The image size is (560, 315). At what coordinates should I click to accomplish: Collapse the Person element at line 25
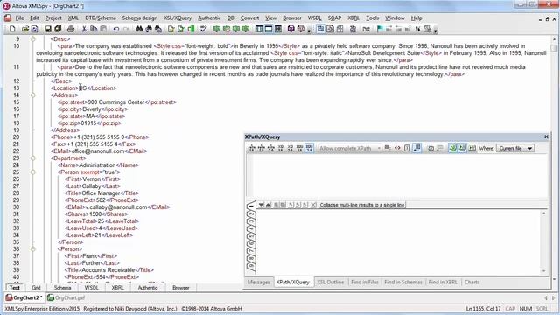point(33,171)
